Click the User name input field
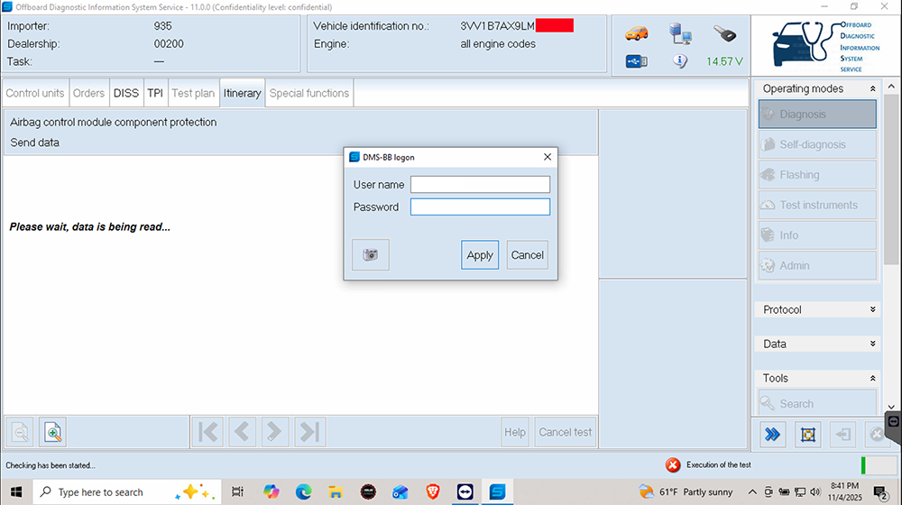The height and width of the screenshot is (505, 902). [x=480, y=185]
